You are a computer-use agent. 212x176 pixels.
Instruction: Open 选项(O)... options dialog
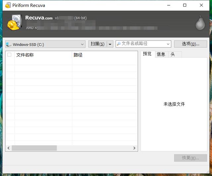point(190,44)
